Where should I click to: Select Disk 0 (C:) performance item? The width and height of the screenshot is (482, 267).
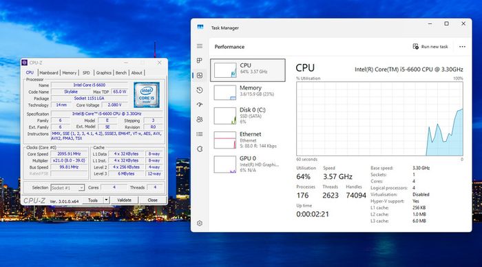pos(248,116)
